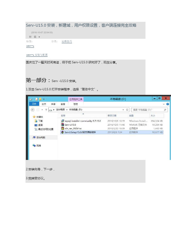Switch to the 管理 ribbon tab

point(76,104)
